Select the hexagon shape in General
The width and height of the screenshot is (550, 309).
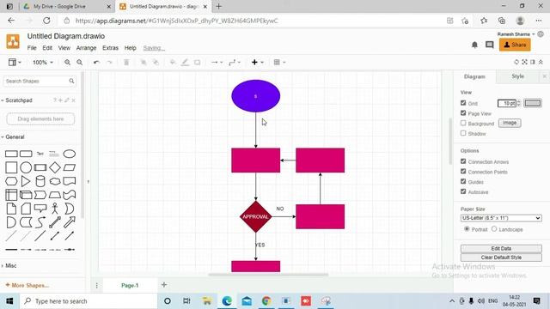[11, 181]
